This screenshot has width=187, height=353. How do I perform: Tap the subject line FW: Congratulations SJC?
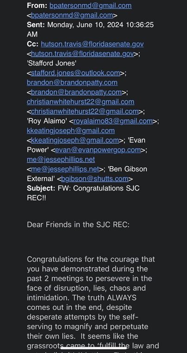tap(99, 188)
